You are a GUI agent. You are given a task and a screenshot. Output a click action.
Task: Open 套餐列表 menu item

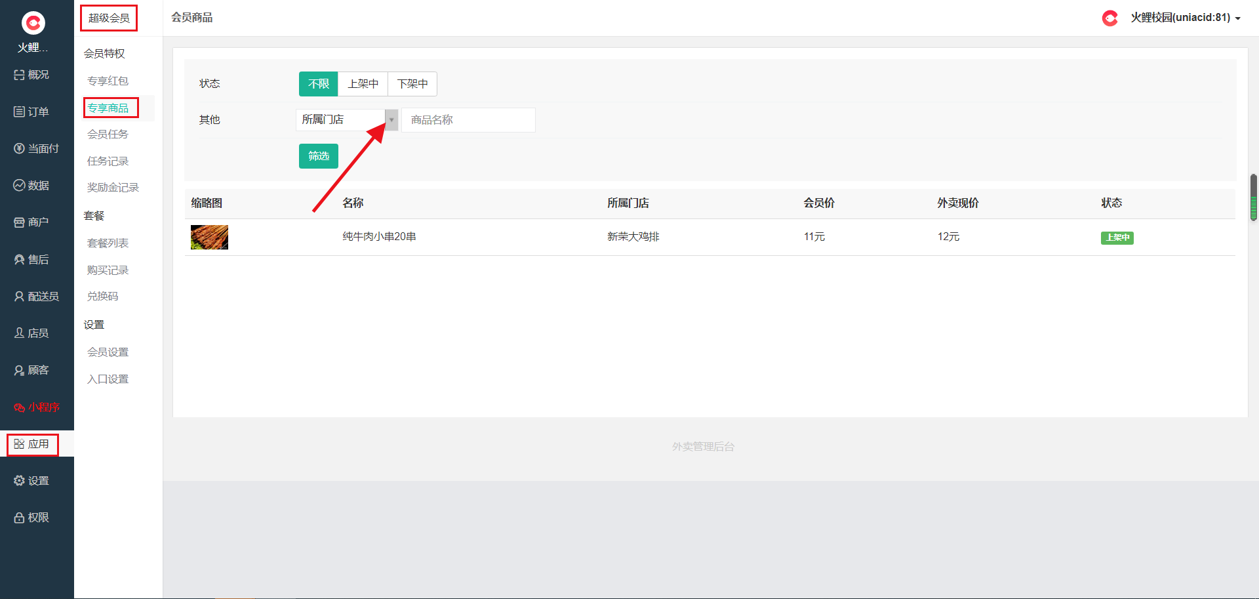tap(108, 243)
